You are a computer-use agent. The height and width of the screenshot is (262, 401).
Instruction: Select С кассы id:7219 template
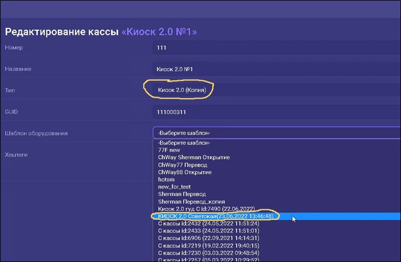[277, 245]
